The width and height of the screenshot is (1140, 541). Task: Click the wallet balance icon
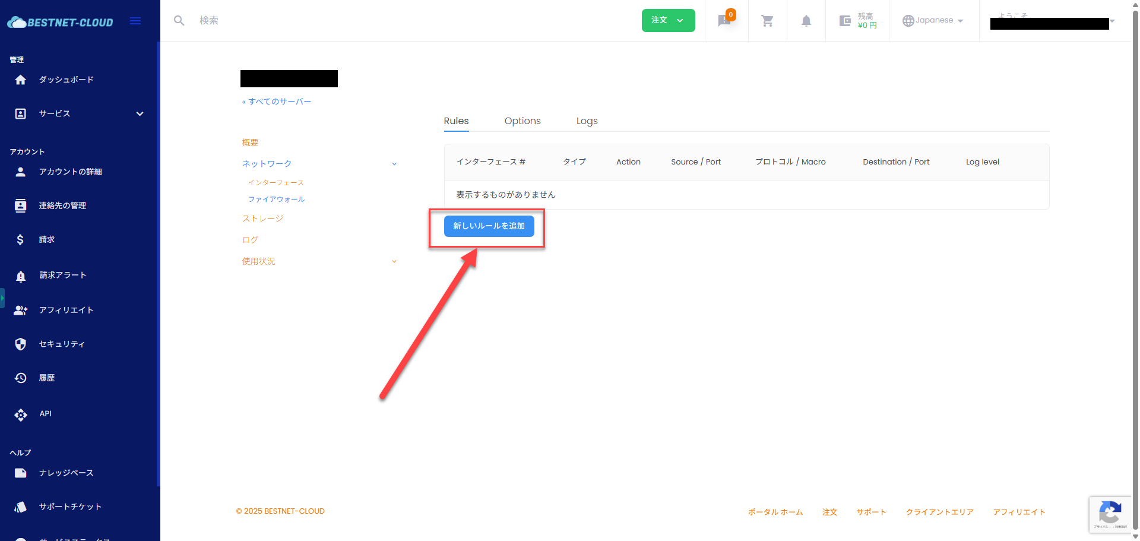click(845, 21)
